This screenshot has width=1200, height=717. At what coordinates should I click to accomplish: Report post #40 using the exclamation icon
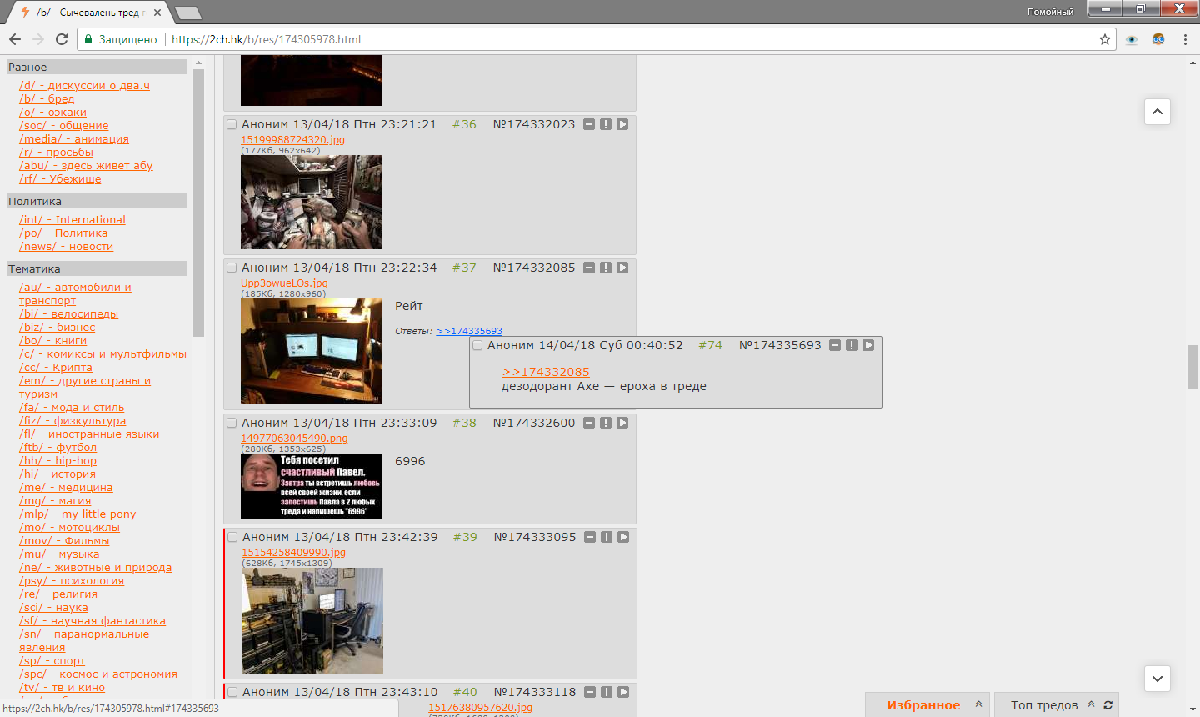[607, 692]
